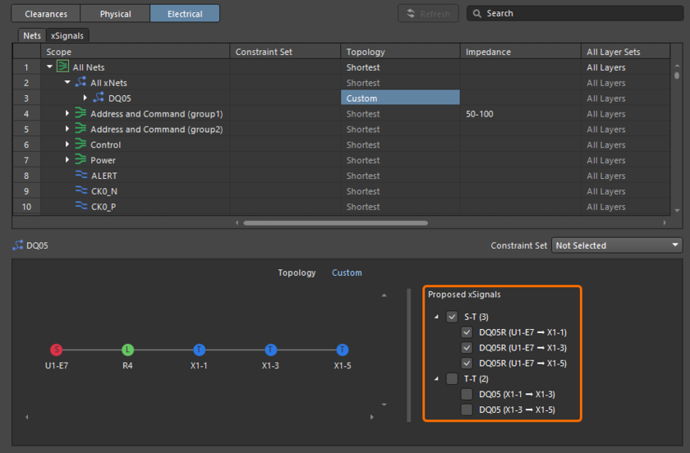Click the DQ05 xNet icon above topology panel

(x=18, y=245)
